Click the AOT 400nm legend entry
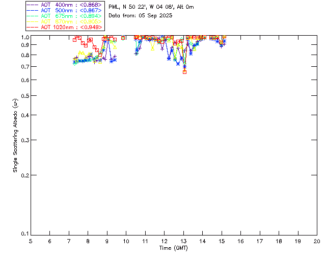326x261 pixels. point(64,5)
